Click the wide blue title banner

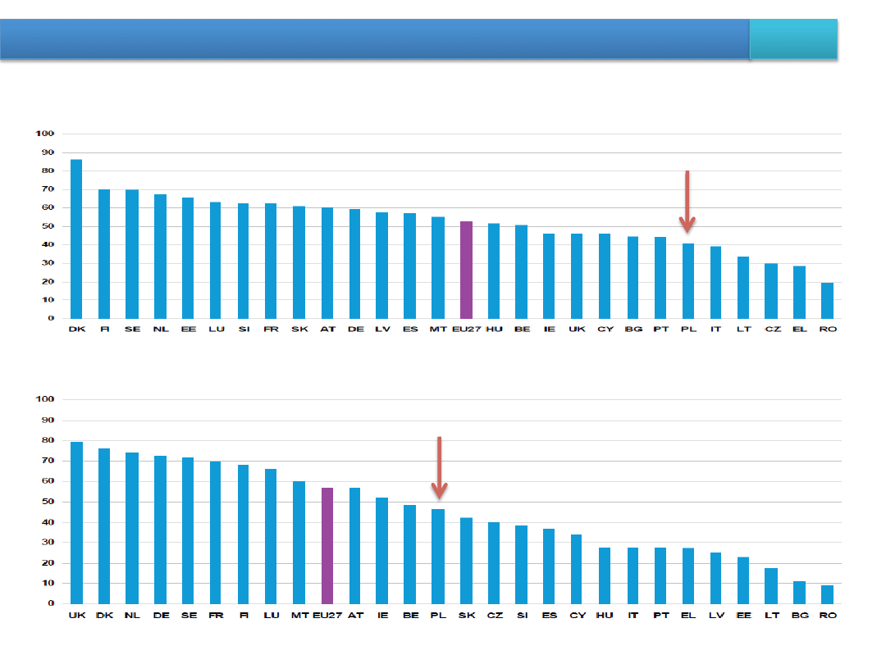(375, 39)
